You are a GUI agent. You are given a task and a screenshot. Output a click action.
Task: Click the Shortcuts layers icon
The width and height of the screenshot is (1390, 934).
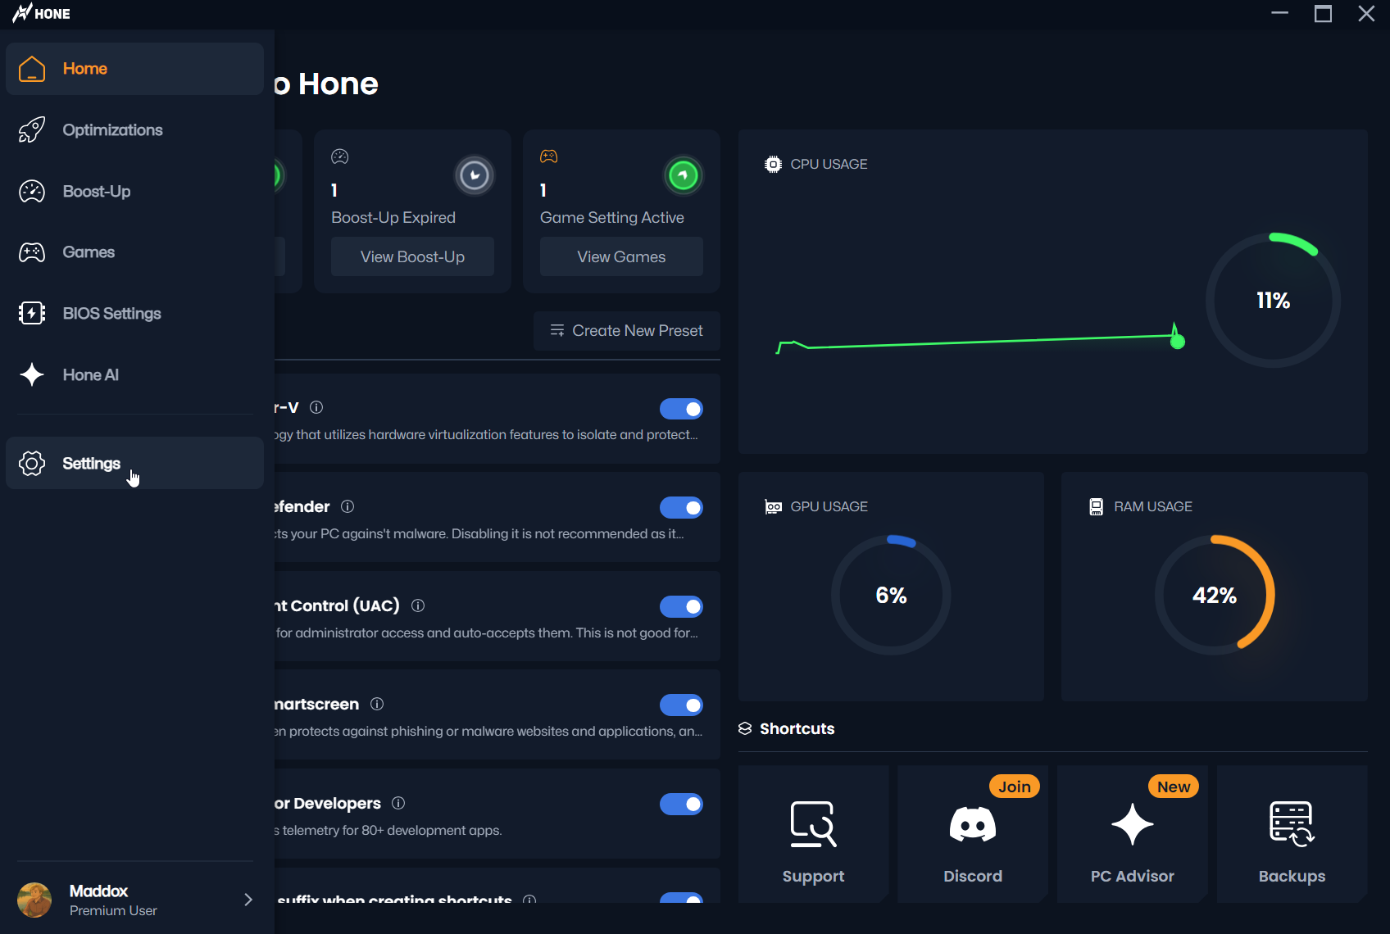point(745,728)
